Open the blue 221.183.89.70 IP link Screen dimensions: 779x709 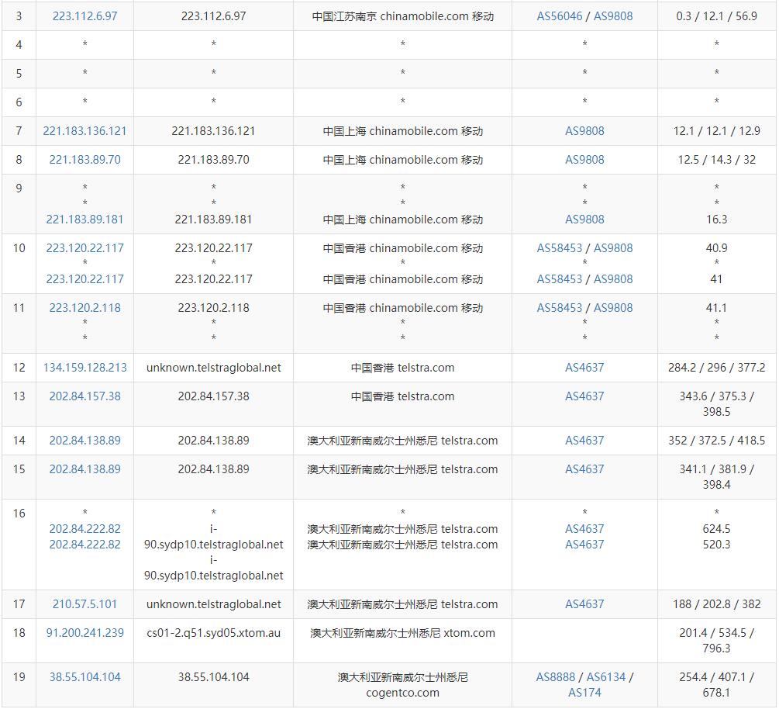pos(85,160)
